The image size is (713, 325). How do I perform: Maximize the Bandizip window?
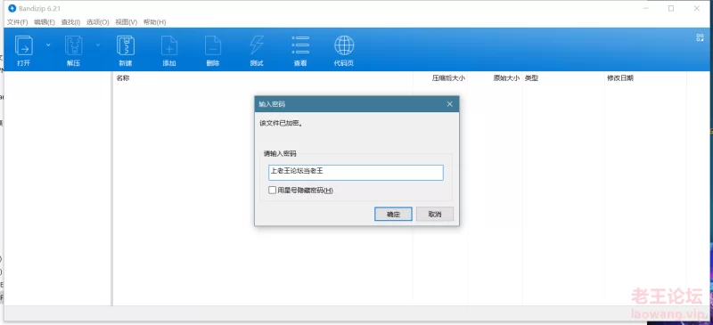tap(671, 8)
